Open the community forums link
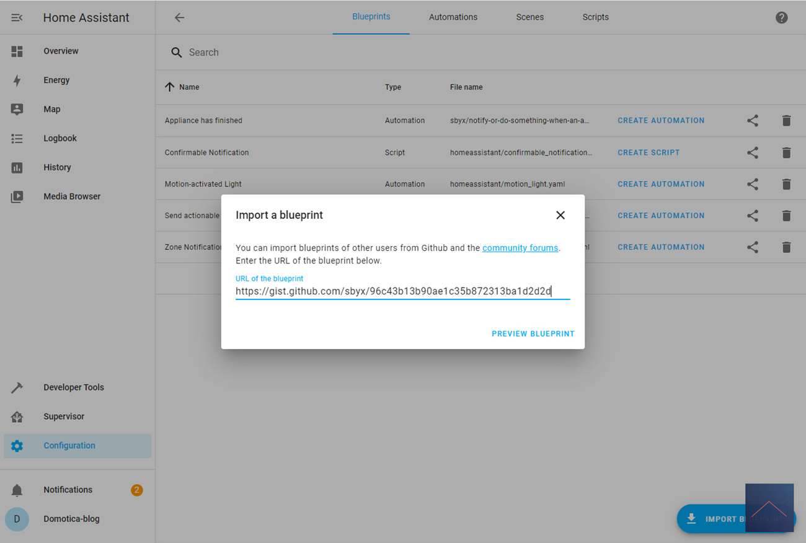806x543 pixels. 520,248
